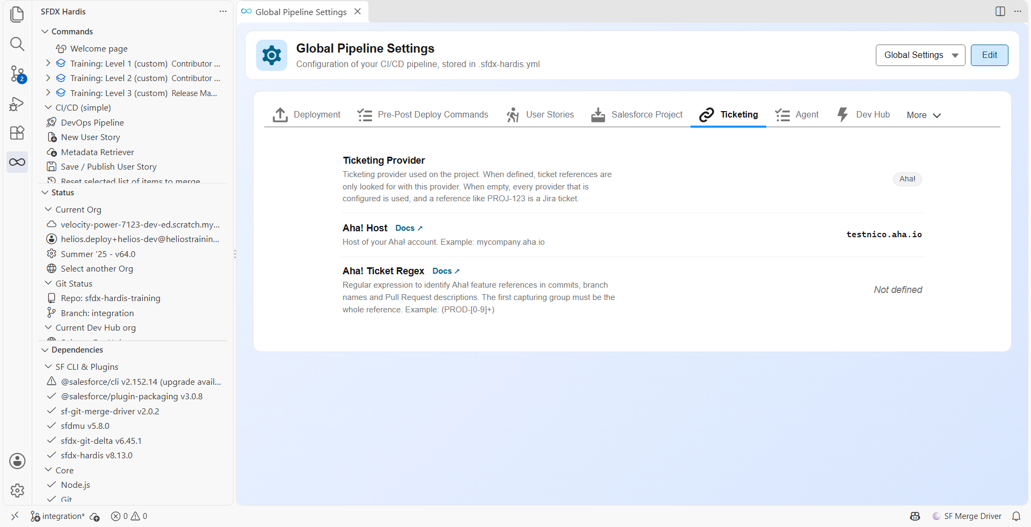Click Select another Org item
This screenshot has height=527, width=1031.
97,269
